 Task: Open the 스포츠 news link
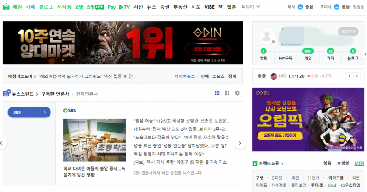coord(219,76)
